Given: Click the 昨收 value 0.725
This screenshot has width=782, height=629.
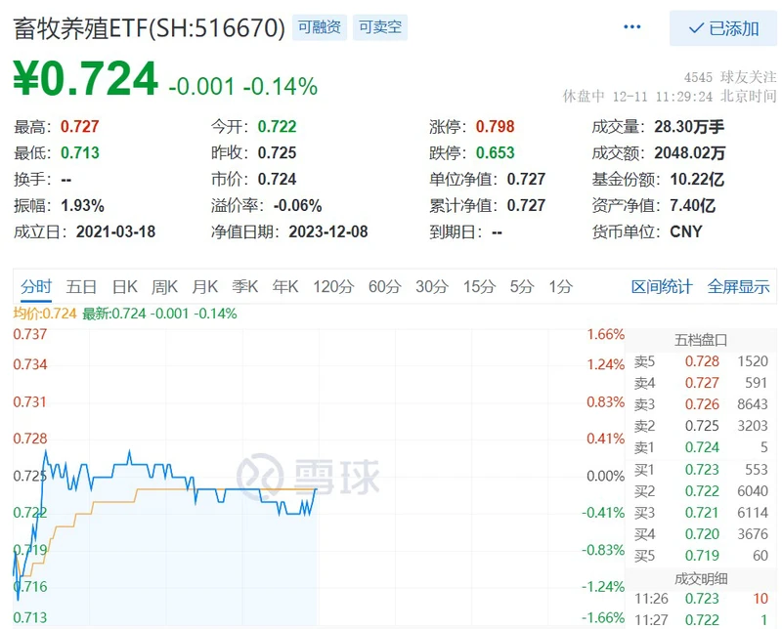Looking at the screenshot, I should click(x=277, y=152).
